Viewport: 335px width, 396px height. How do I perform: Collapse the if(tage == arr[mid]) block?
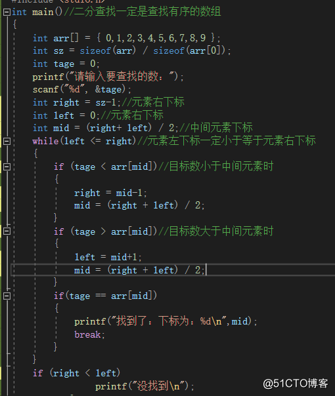tap(7, 296)
